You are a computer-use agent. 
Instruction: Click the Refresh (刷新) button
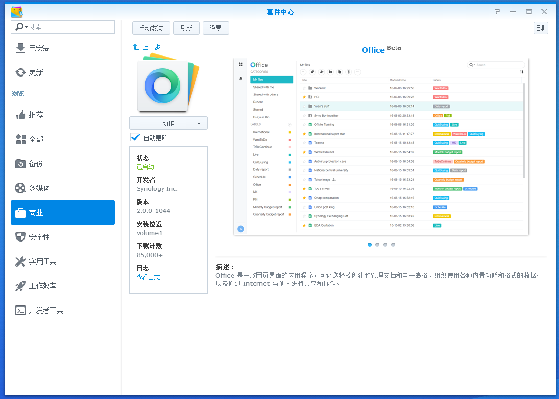pos(186,28)
